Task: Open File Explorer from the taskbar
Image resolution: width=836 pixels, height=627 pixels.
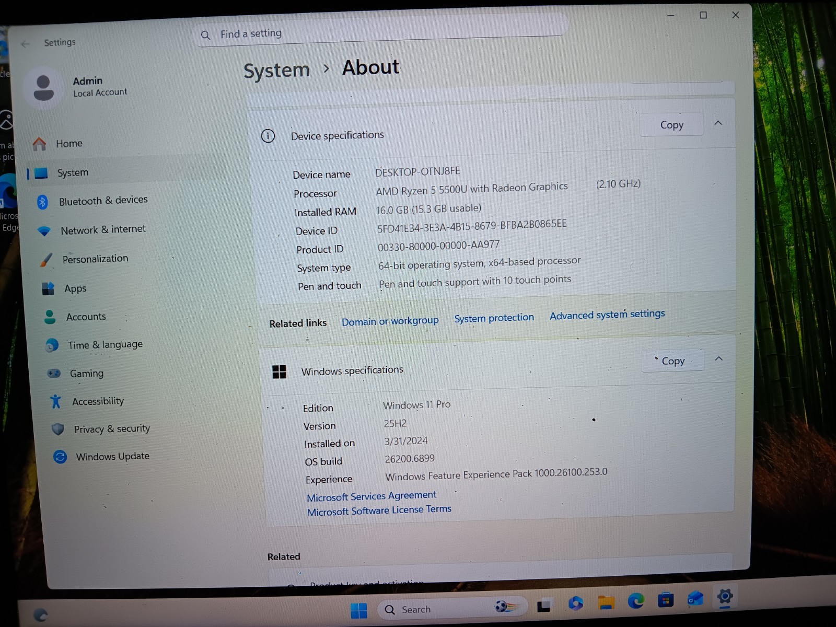Action: [x=606, y=602]
